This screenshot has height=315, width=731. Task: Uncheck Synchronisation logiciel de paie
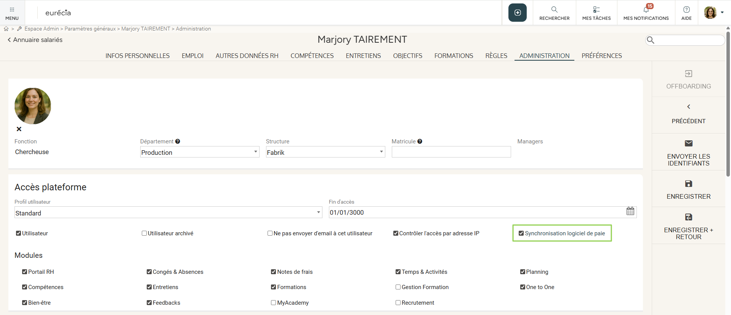[x=521, y=233]
